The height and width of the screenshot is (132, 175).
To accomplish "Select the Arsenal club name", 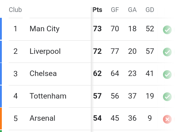I will pos(42,118).
